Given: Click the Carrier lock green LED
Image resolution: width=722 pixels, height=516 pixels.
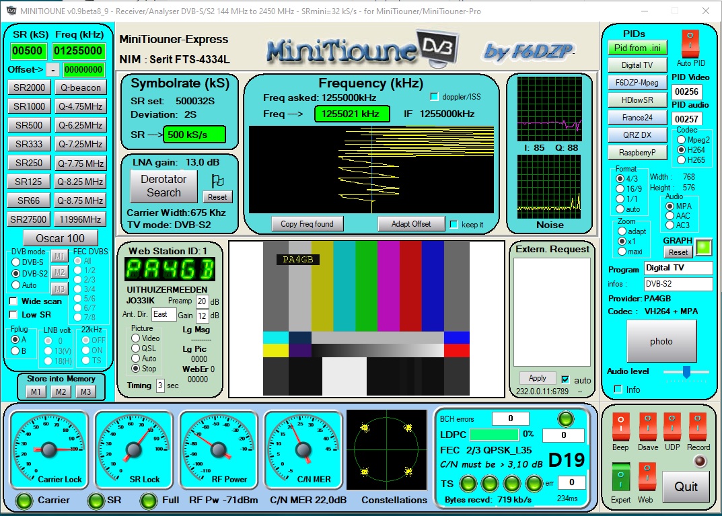Looking at the screenshot, I should [24, 501].
